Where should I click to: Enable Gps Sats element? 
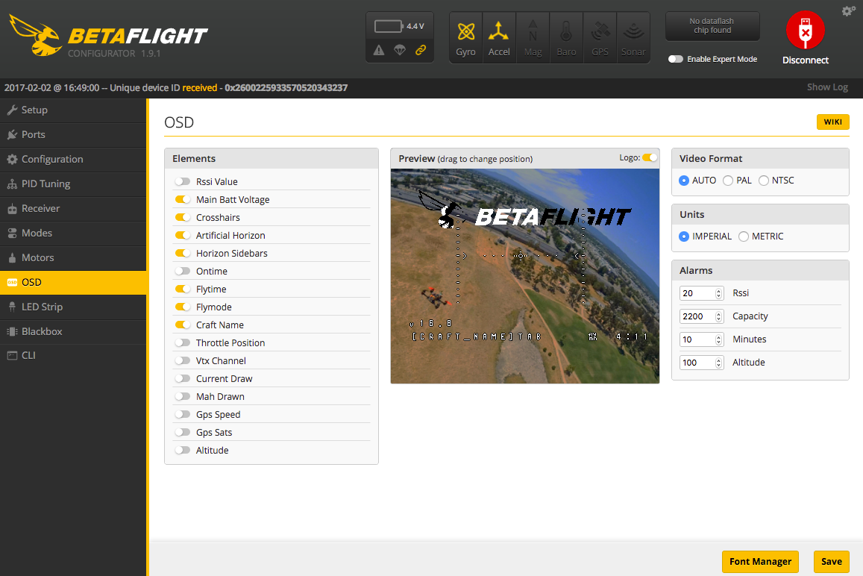click(x=182, y=432)
